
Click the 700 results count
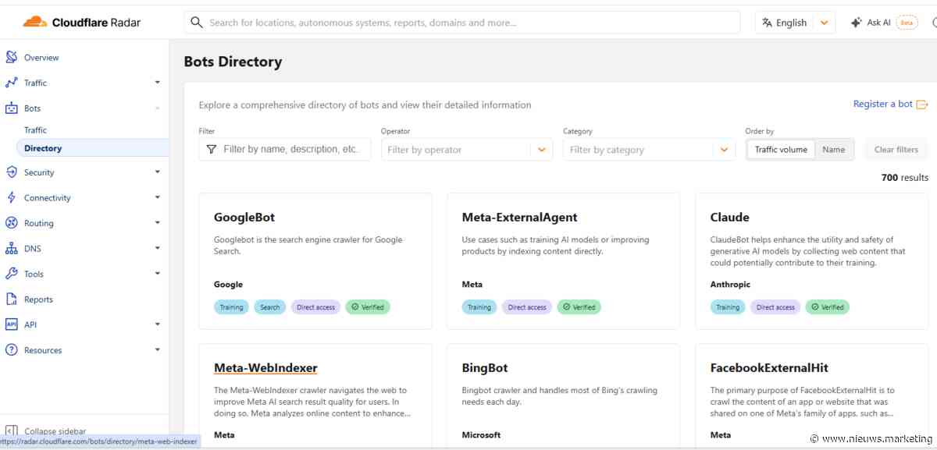click(905, 178)
